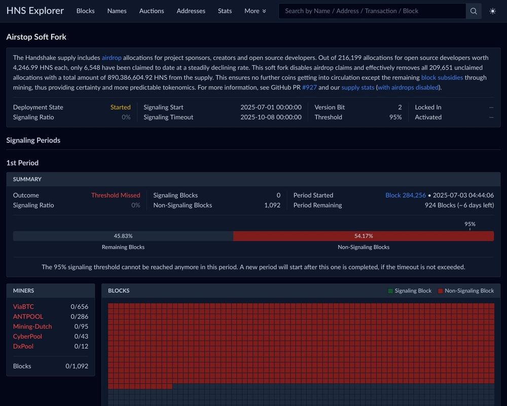Click the Non-Signaling Block legend swatch
The width and height of the screenshot is (507, 406).
(440, 291)
